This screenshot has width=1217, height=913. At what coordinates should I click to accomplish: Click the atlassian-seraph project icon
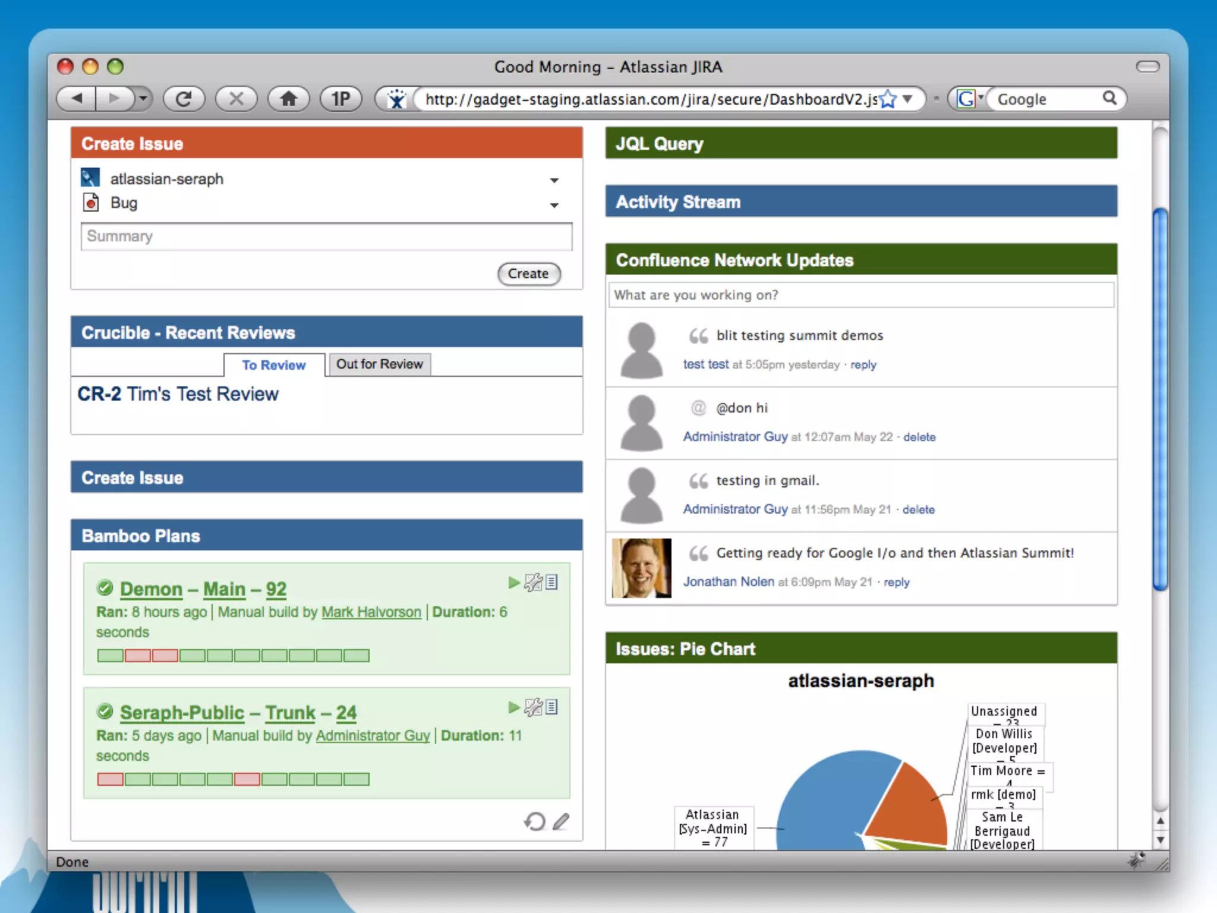(x=90, y=178)
